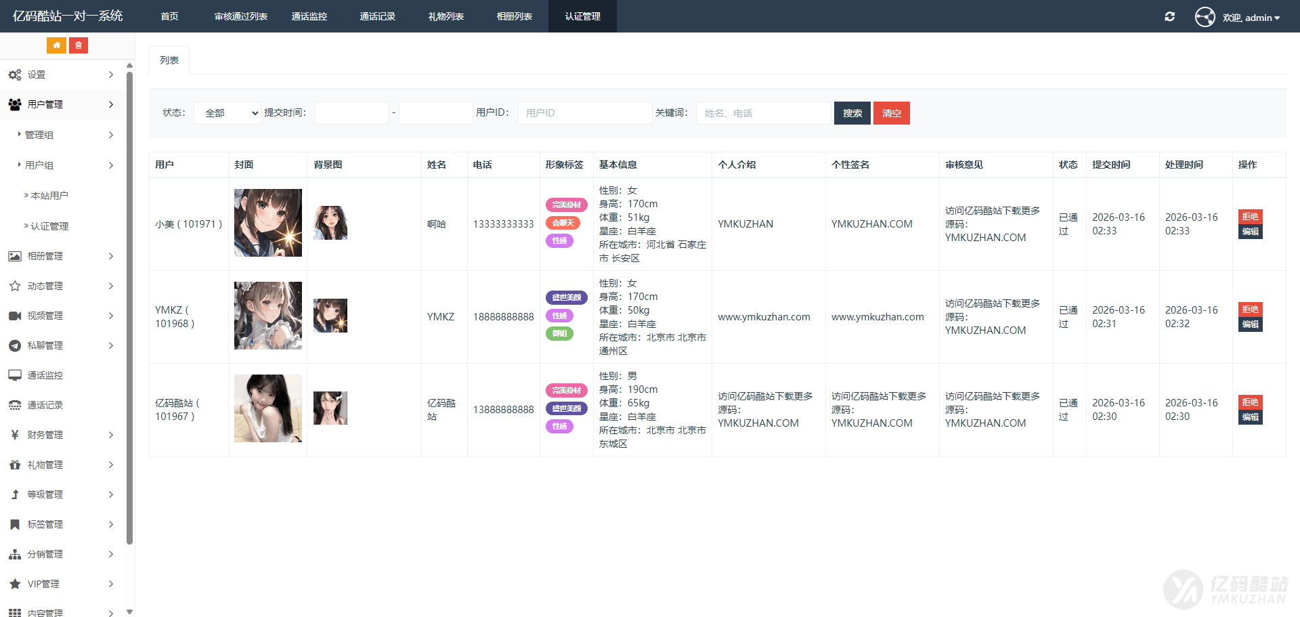
Task: Open 相册管理 via its picture icon
Action: pos(15,256)
